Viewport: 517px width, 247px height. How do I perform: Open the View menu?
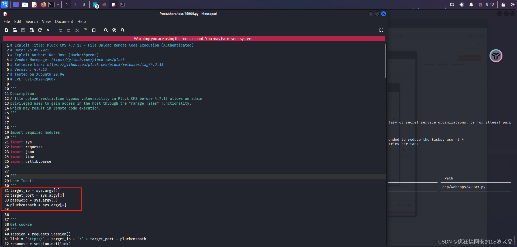pos(46,22)
